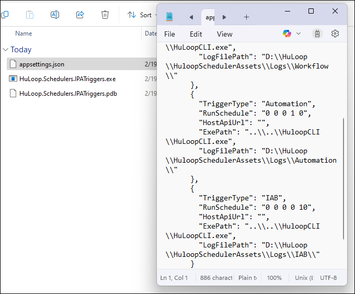This screenshot has width=355, height=294.
Task: Click the Copilot icon in Notepad
Action: [287, 33]
